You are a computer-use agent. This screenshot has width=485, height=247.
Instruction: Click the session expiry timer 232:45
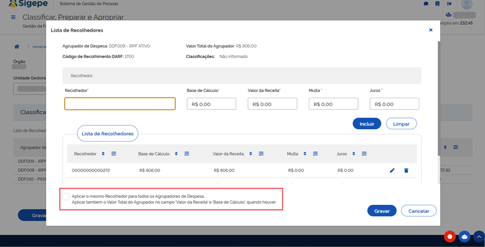(466, 23)
